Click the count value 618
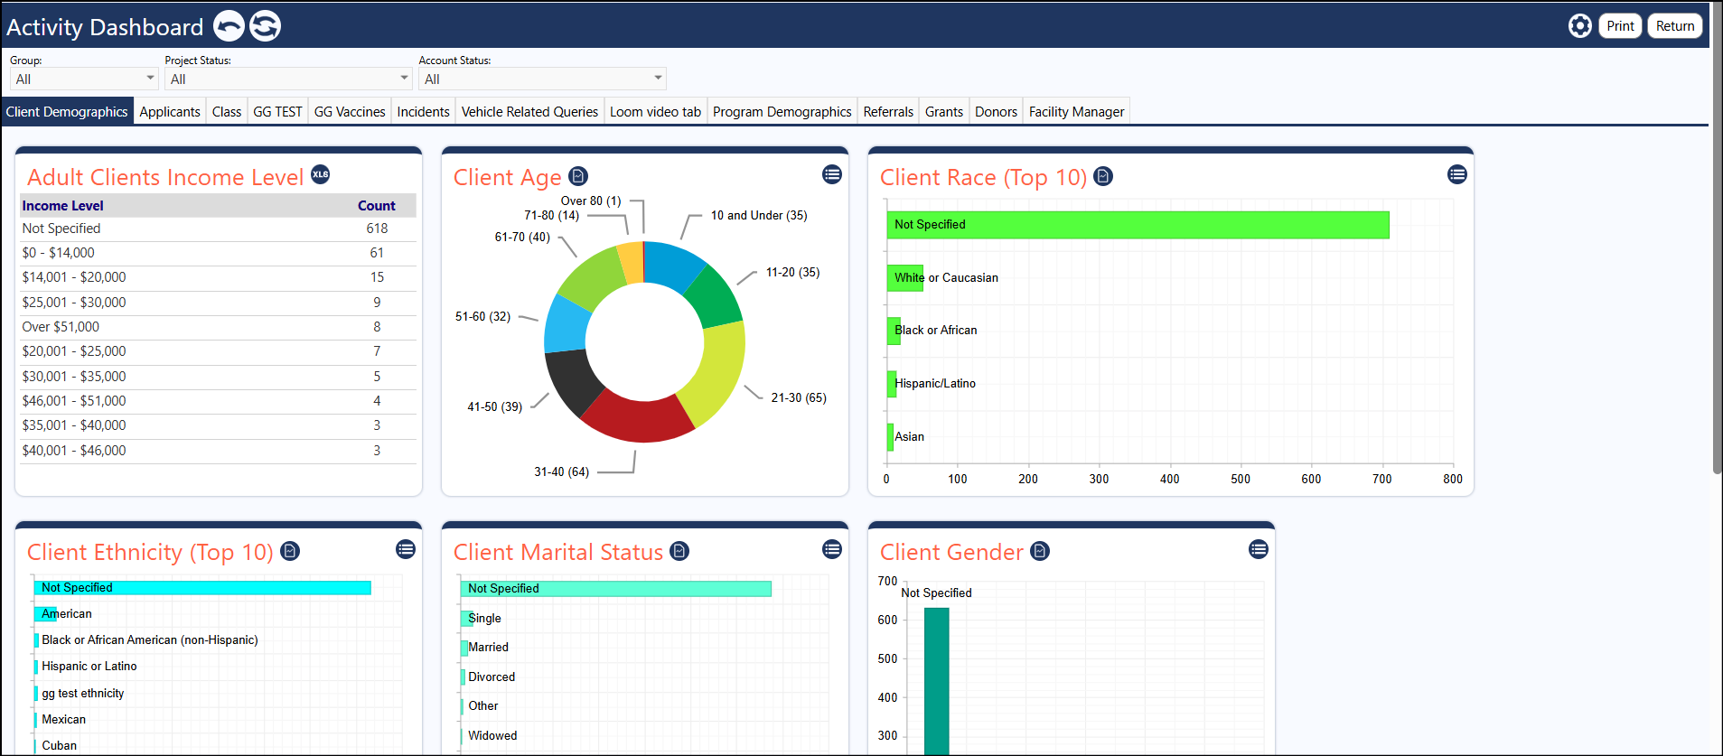The width and height of the screenshot is (1723, 756). pos(377,229)
